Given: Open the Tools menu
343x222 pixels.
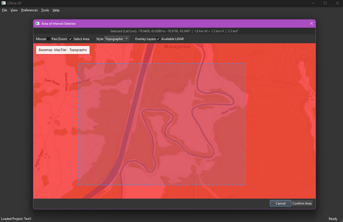Looking at the screenshot, I should point(45,10).
